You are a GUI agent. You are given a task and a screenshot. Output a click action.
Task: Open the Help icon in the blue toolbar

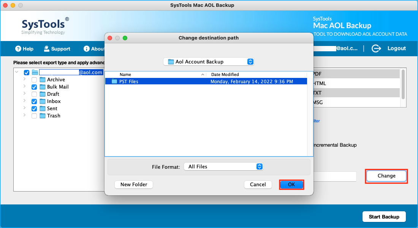[x=18, y=49]
